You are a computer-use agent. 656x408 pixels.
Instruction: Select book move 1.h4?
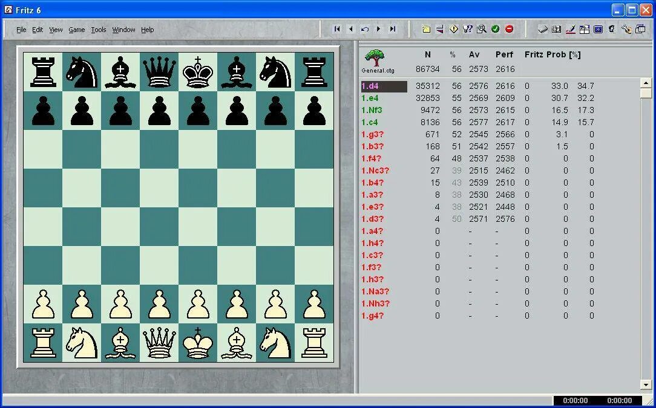pos(372,244)
